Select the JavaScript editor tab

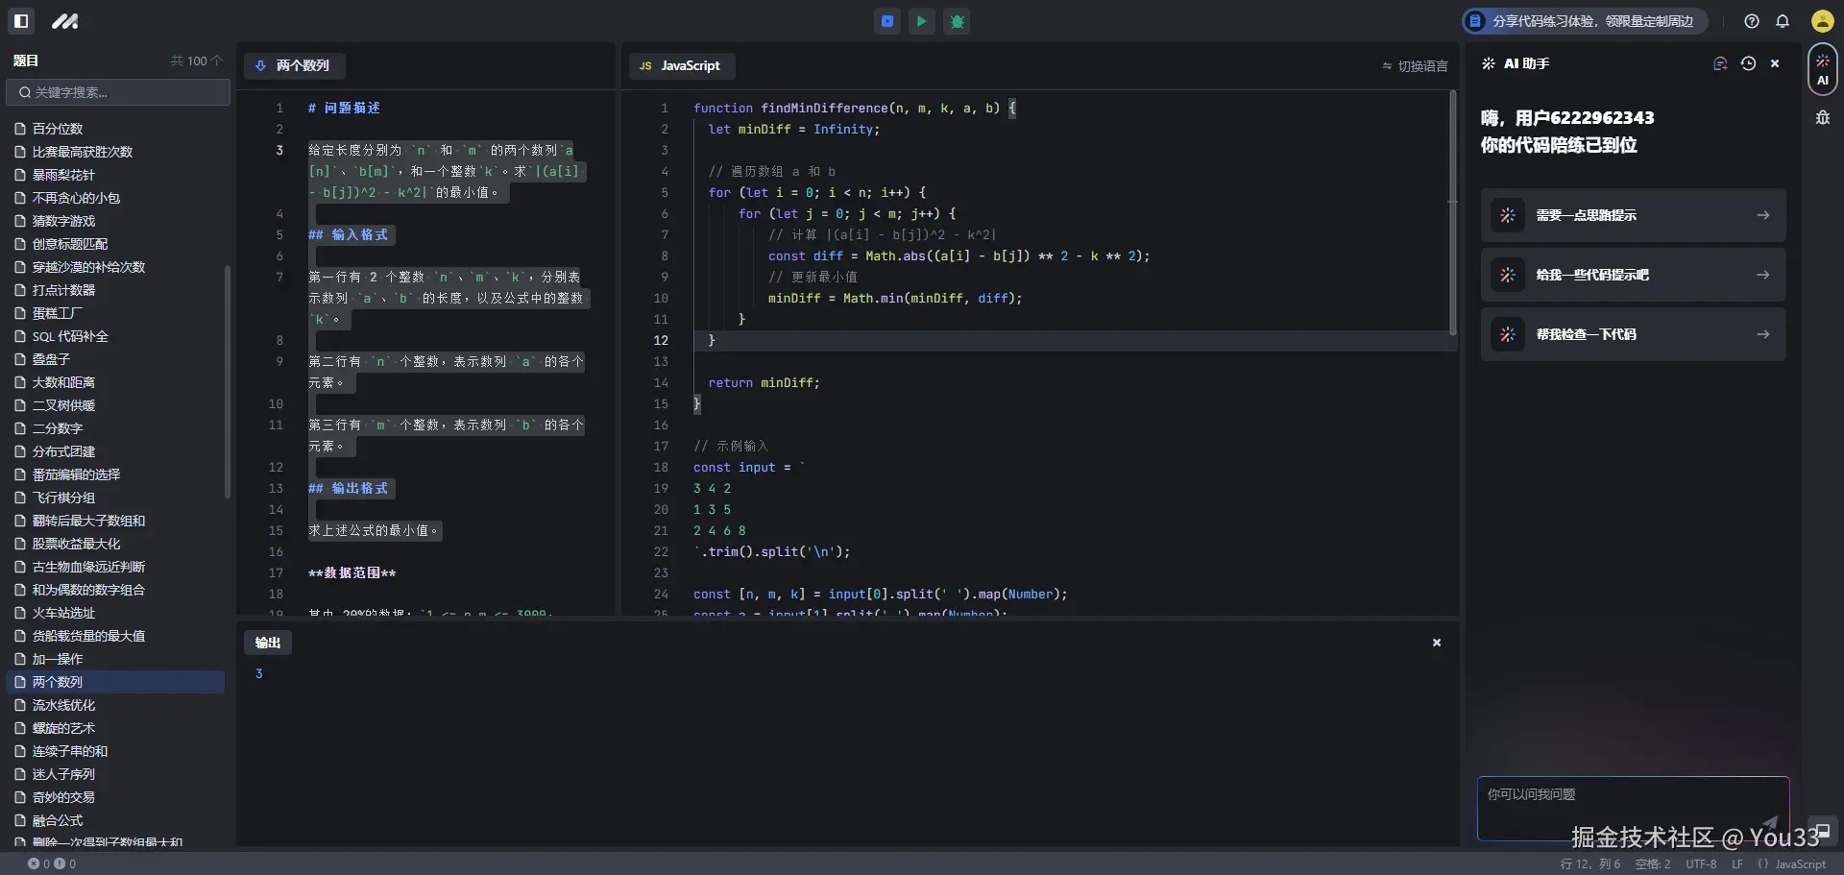point(681,65)
